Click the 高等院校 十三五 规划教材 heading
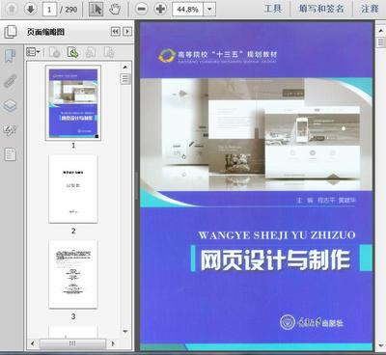The image size is (386, 355). click(227, 54)
